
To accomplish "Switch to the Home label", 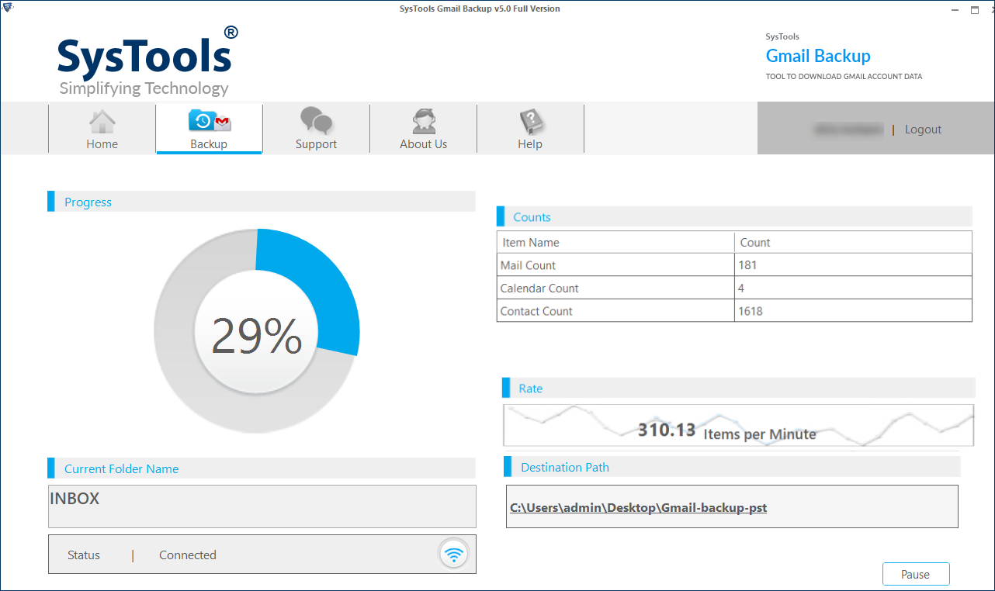I will click(102, 144).
